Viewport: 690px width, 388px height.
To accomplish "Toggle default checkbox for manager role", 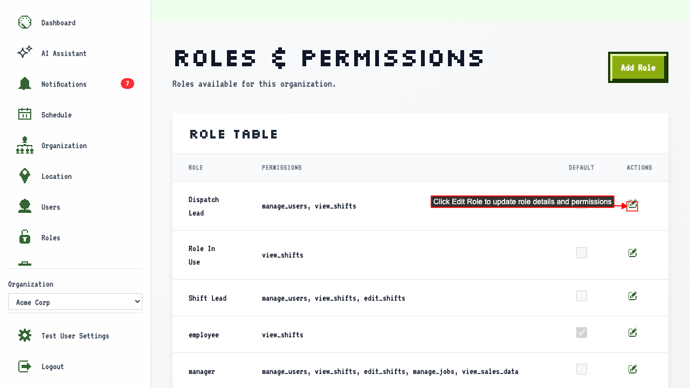I will click(582, 369).
